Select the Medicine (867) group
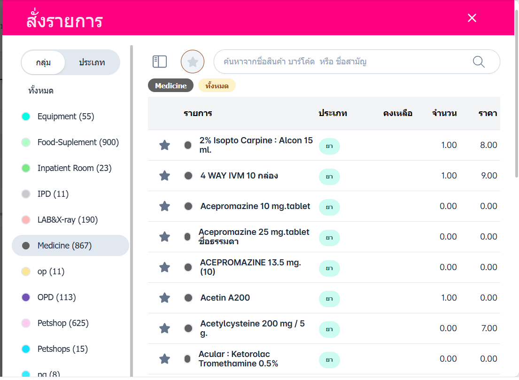Screen dimensions: 519x380 click(70, 246)
